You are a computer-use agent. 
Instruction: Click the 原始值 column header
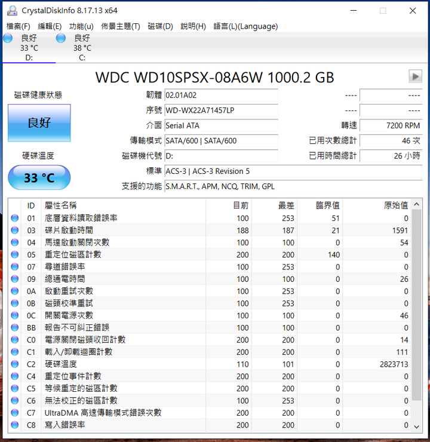[377, 205]
